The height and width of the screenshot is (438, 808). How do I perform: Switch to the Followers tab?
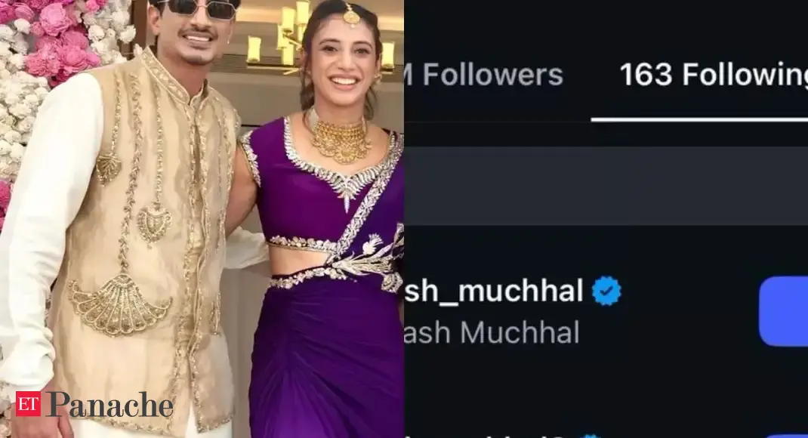483,75
